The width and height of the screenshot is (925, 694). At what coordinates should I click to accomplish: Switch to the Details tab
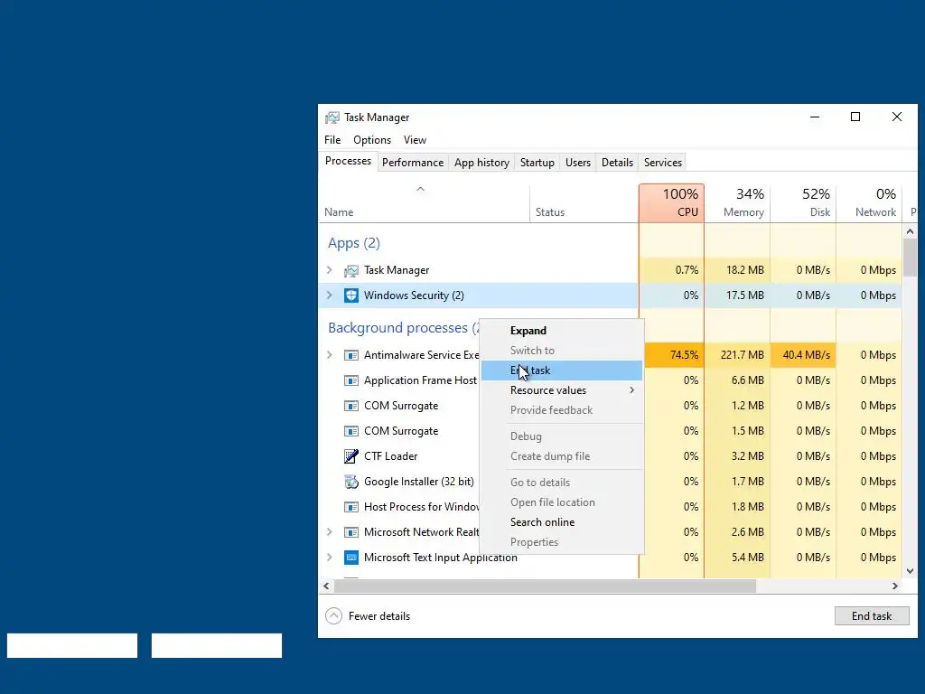point(617,163)
